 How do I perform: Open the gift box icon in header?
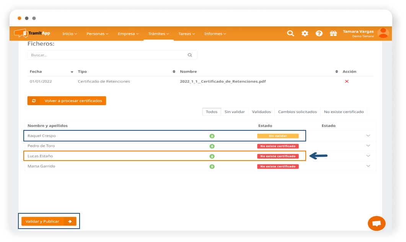333,34
